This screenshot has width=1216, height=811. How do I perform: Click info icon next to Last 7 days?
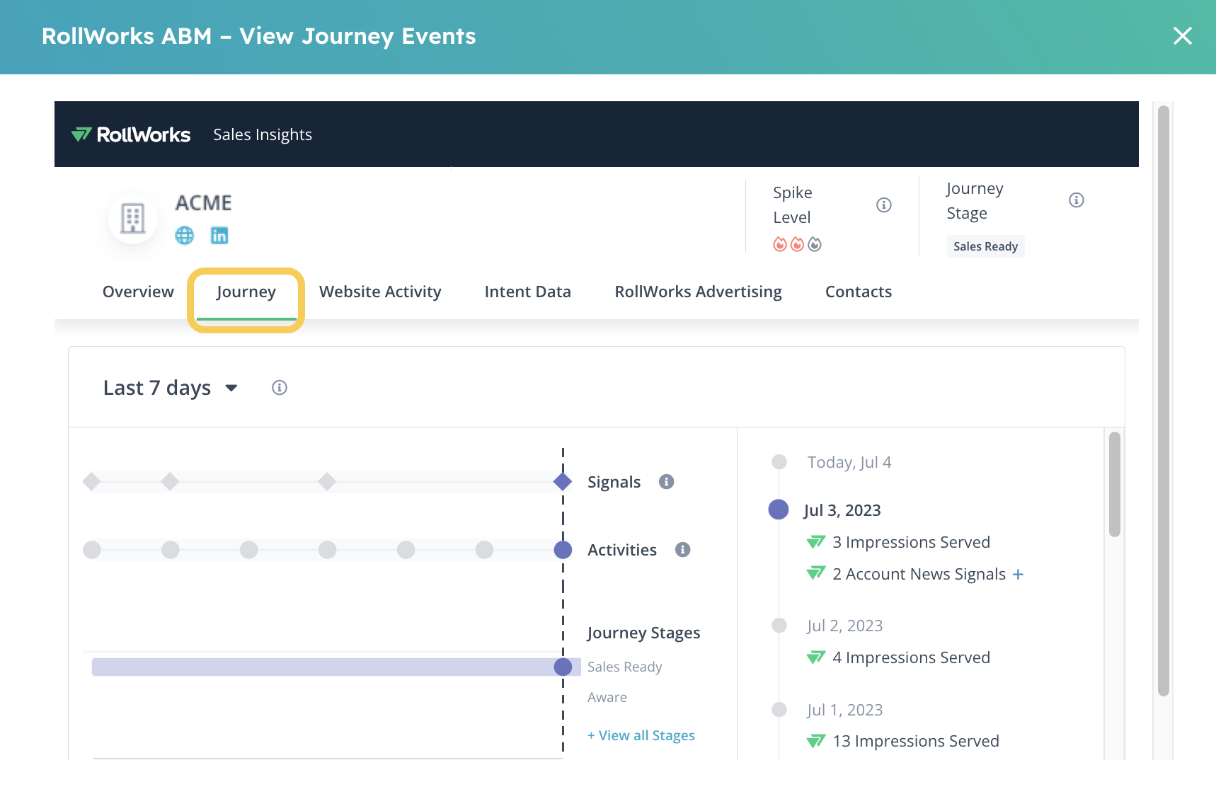click(x=280, y=388)
